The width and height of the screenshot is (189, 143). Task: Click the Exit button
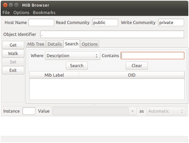pyautogui.click(x=13, y=70)
